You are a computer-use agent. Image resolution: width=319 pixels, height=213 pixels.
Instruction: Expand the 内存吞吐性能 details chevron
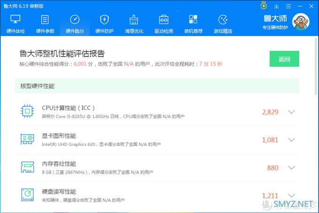(291, 167)
